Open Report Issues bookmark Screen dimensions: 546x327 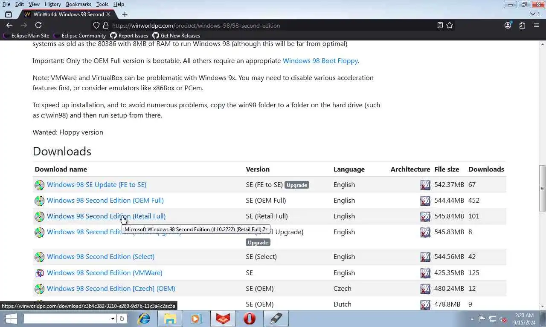tap(129, 36)
